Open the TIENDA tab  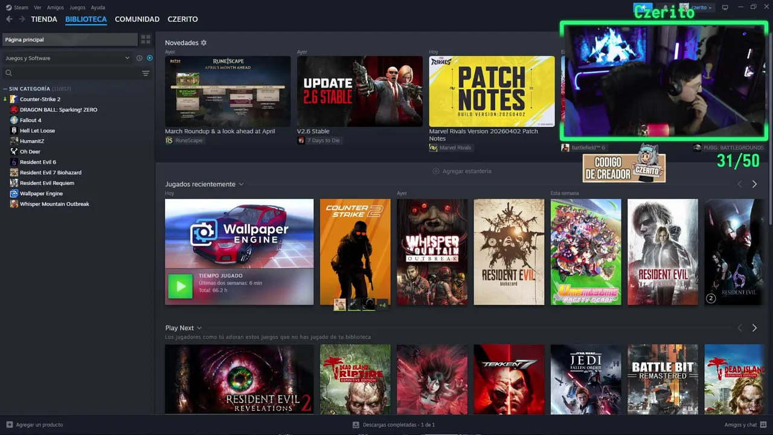[x=44, y=19]
